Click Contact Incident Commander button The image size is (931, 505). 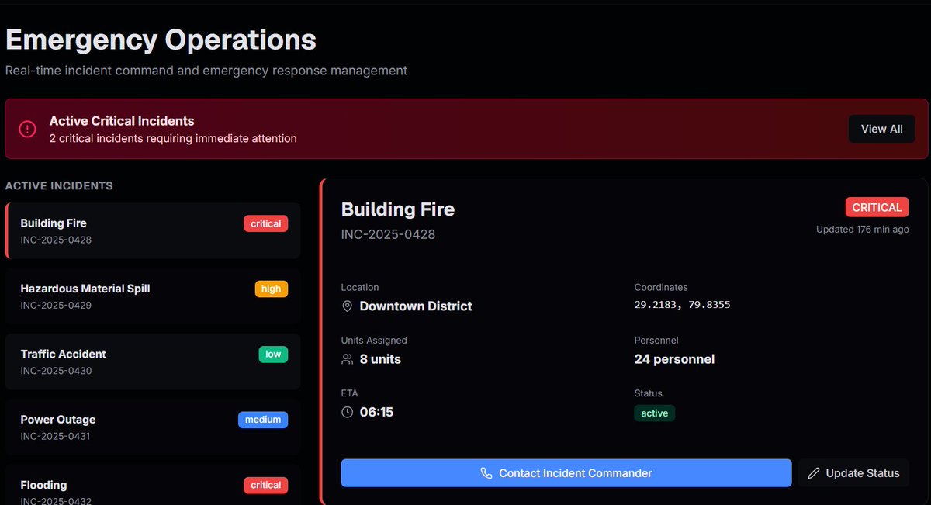(x=566, y=473)
